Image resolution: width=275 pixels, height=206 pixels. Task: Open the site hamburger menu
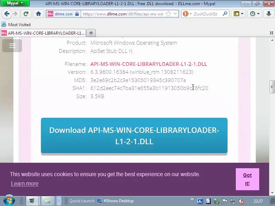[x=12, y=46]
